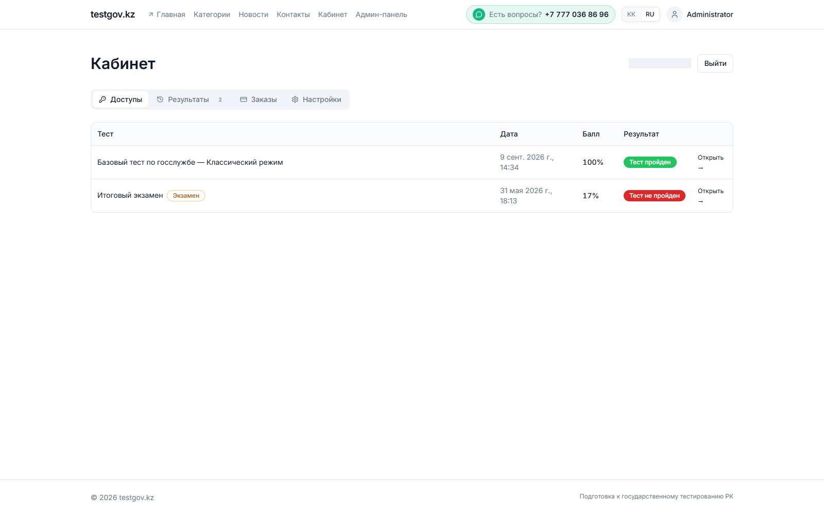Open Кабинет in top navigation
Screen dimensions: 824x515
click(333, 14)
